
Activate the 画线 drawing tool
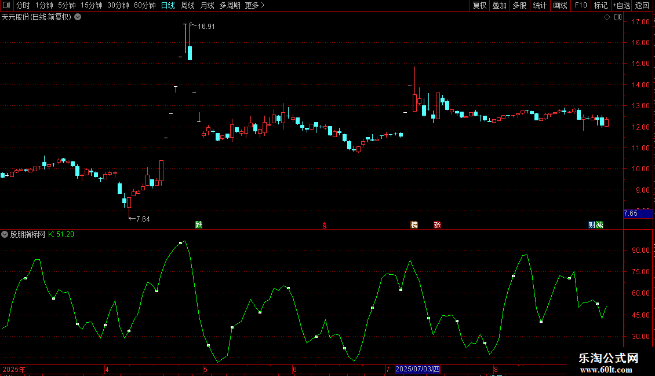click(x=560, y=5)
